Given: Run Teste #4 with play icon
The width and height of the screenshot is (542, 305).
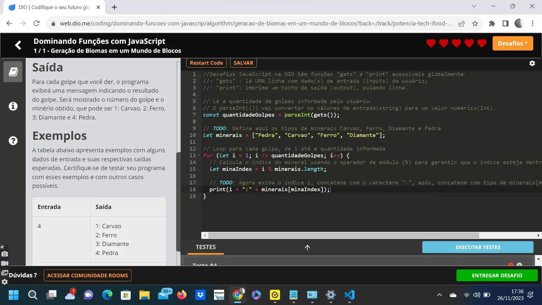Looking at the screenshot, I should pyautogui.click(x=519, y=265).
